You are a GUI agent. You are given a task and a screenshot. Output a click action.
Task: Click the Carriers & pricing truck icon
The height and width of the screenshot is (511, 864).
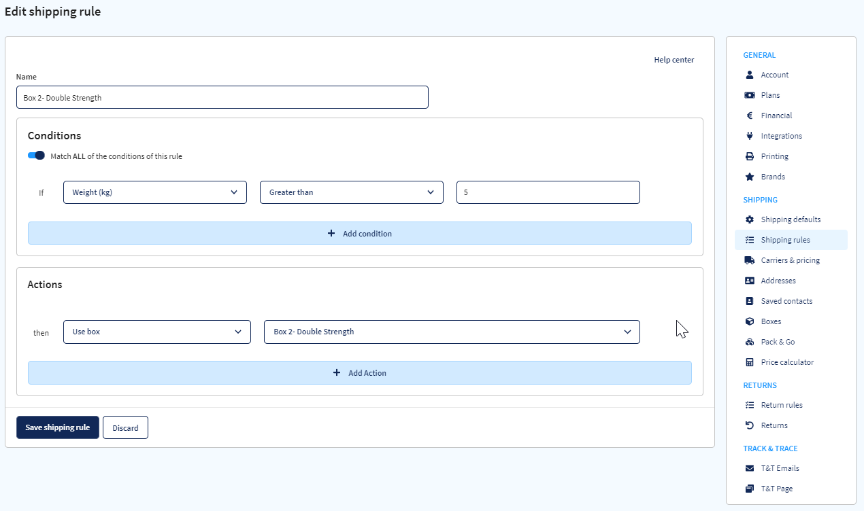click(750, 260)
